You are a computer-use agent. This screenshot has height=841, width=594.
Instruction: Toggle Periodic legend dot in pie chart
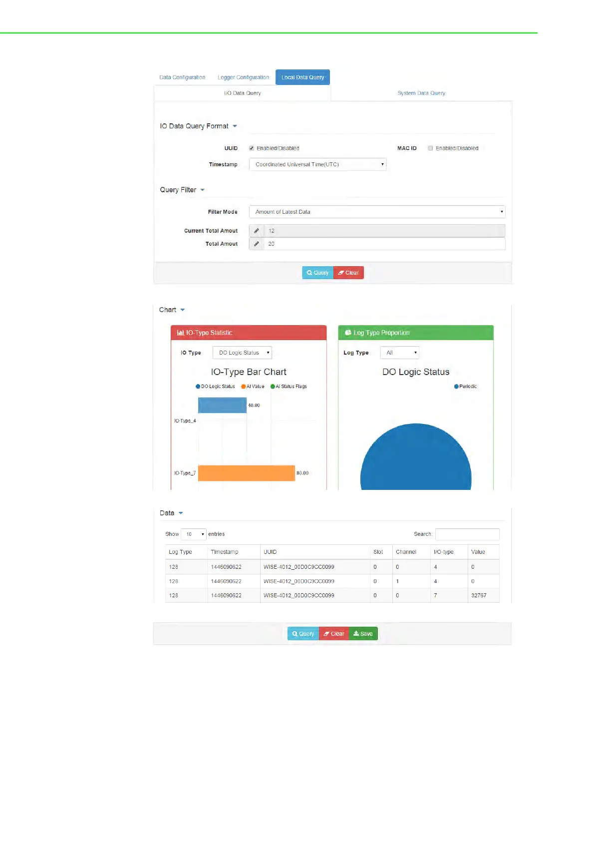456,387
